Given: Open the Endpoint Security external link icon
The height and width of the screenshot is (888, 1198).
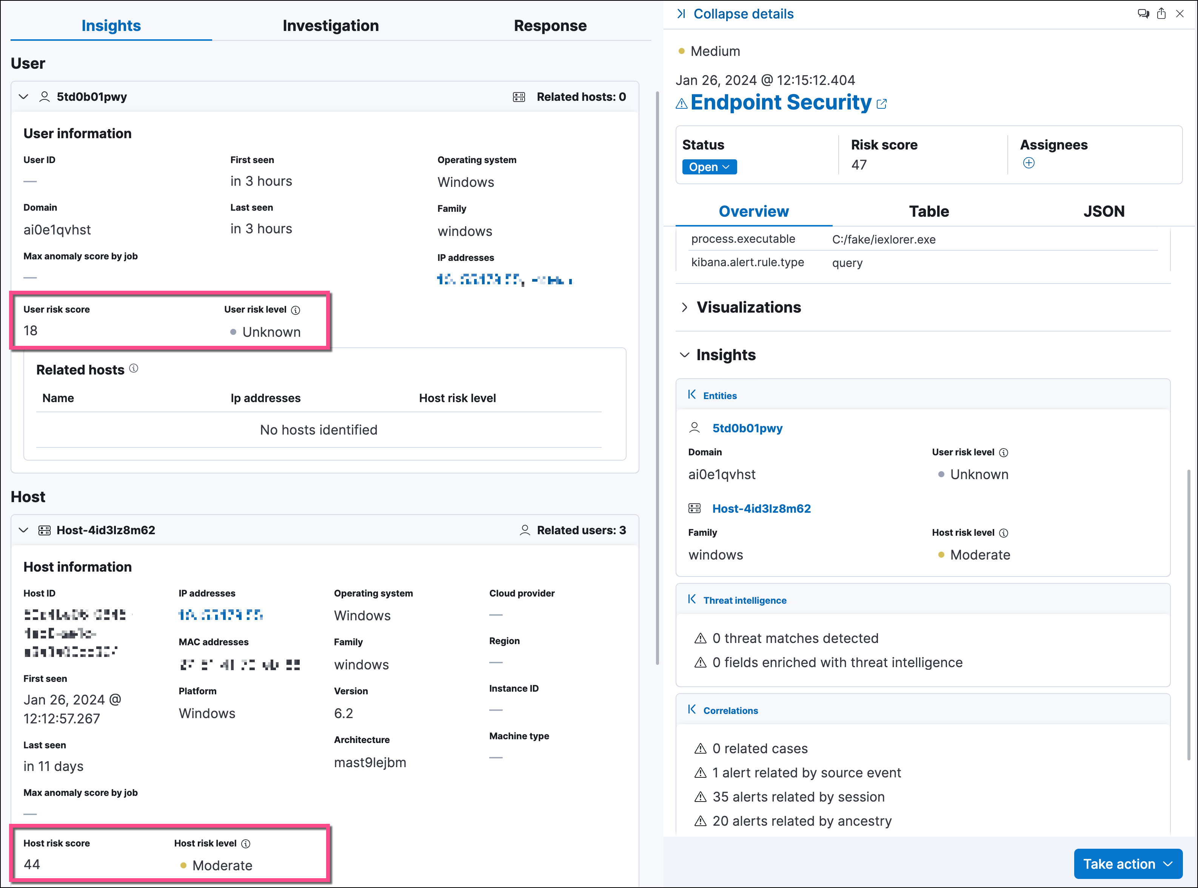Looking at the screenshot, I should [x=882, y=104].
